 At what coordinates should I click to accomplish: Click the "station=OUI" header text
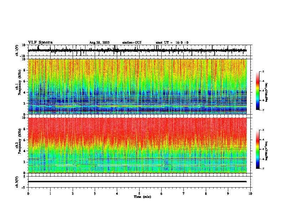[x=132, y=43]
